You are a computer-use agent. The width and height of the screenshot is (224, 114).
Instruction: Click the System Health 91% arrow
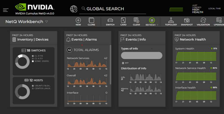point(212,49)
